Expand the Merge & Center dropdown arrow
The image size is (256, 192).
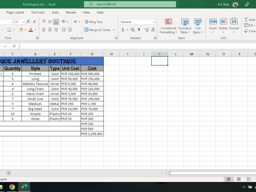(x=114, y=30)
